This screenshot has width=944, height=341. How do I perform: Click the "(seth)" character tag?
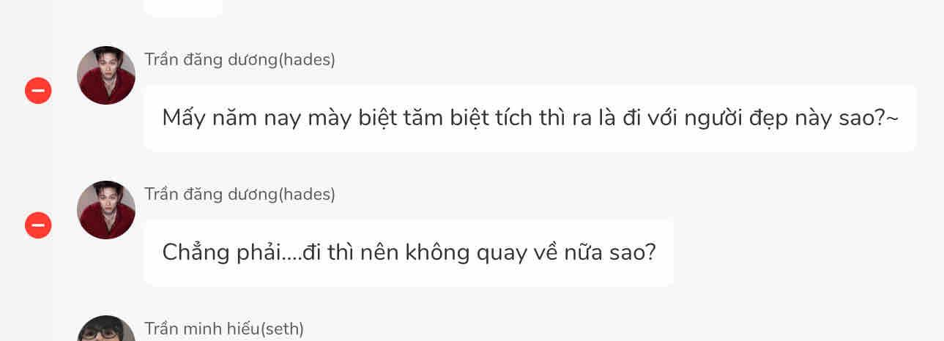(x=282, y=329)
